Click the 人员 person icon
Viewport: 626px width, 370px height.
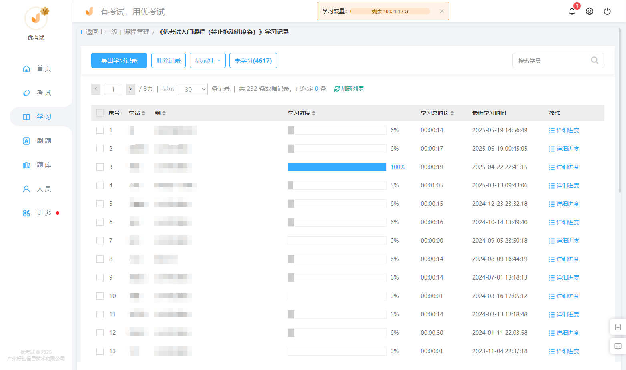click(x=26, y=189)
